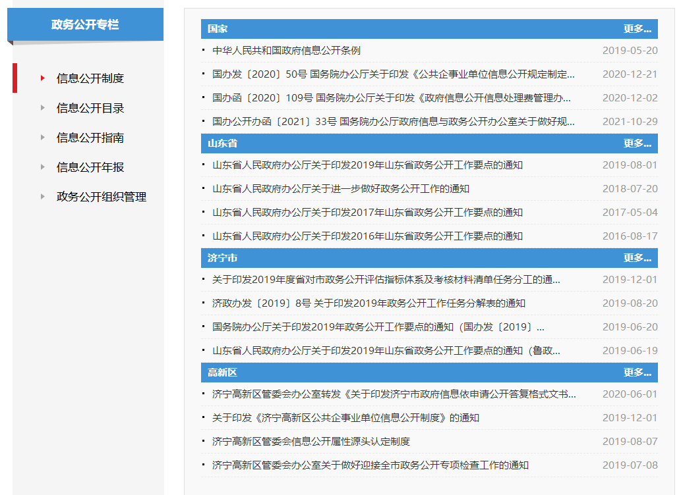This screenshot has height=495, width=681.
Task: Click date 2020-06-01
Action: tap(630, 394)
